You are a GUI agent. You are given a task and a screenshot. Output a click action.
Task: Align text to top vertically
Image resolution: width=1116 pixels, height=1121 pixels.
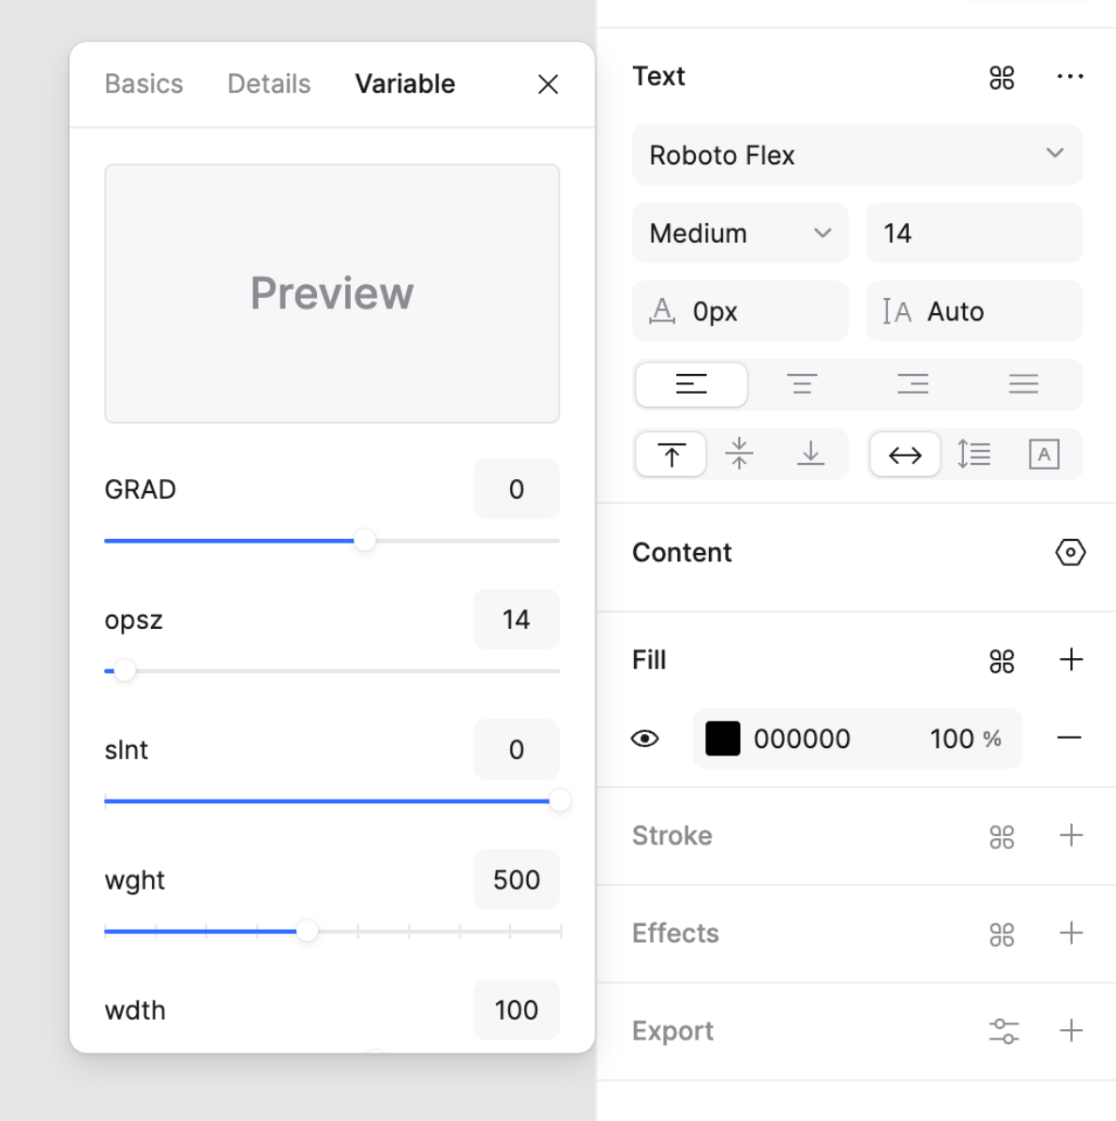671,455
